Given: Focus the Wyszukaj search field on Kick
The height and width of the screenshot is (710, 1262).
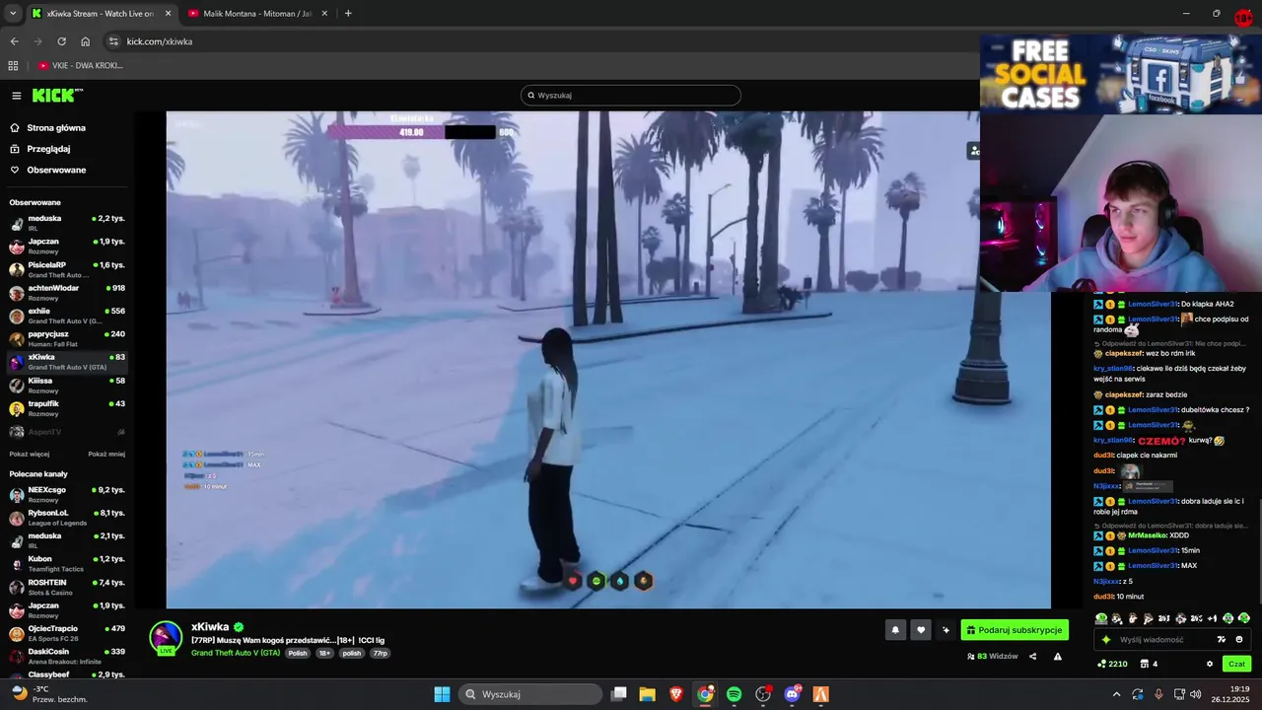Looking at the screenshot, I should click(x=631, y=96).
